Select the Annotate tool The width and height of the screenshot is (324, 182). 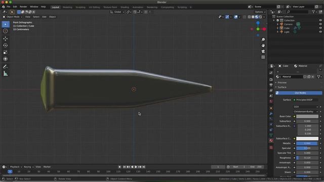tap(6, 67)
